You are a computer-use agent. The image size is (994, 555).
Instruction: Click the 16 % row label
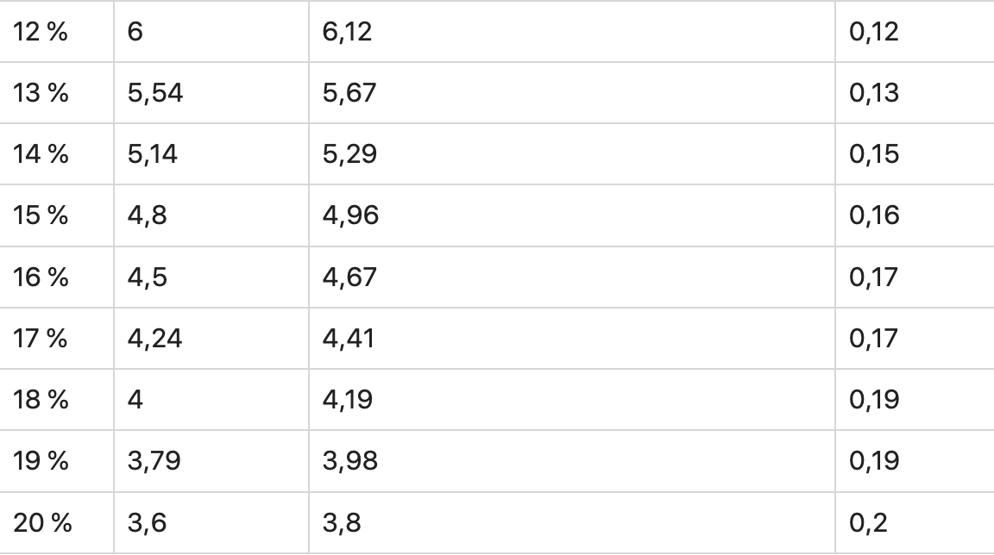[40, 277]
